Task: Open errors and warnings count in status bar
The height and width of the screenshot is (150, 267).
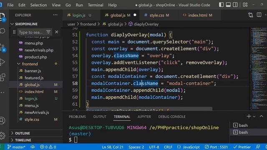Action: coord(48,147)
